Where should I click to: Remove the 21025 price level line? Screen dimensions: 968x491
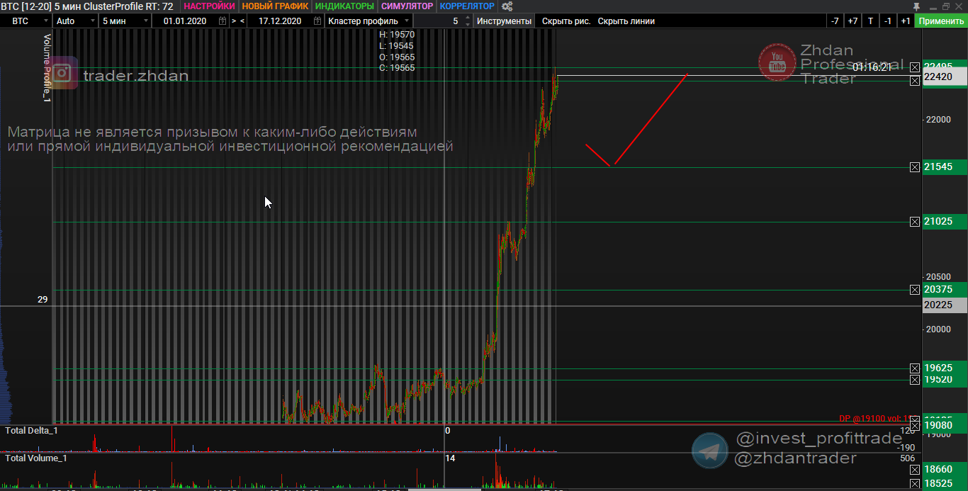[x=915, y=222]
